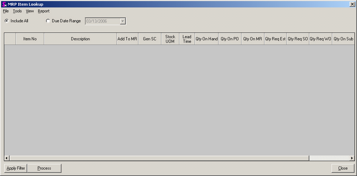Select the Include All radio button
This screenshot has width=357, height=176.
tap(6, 21)
